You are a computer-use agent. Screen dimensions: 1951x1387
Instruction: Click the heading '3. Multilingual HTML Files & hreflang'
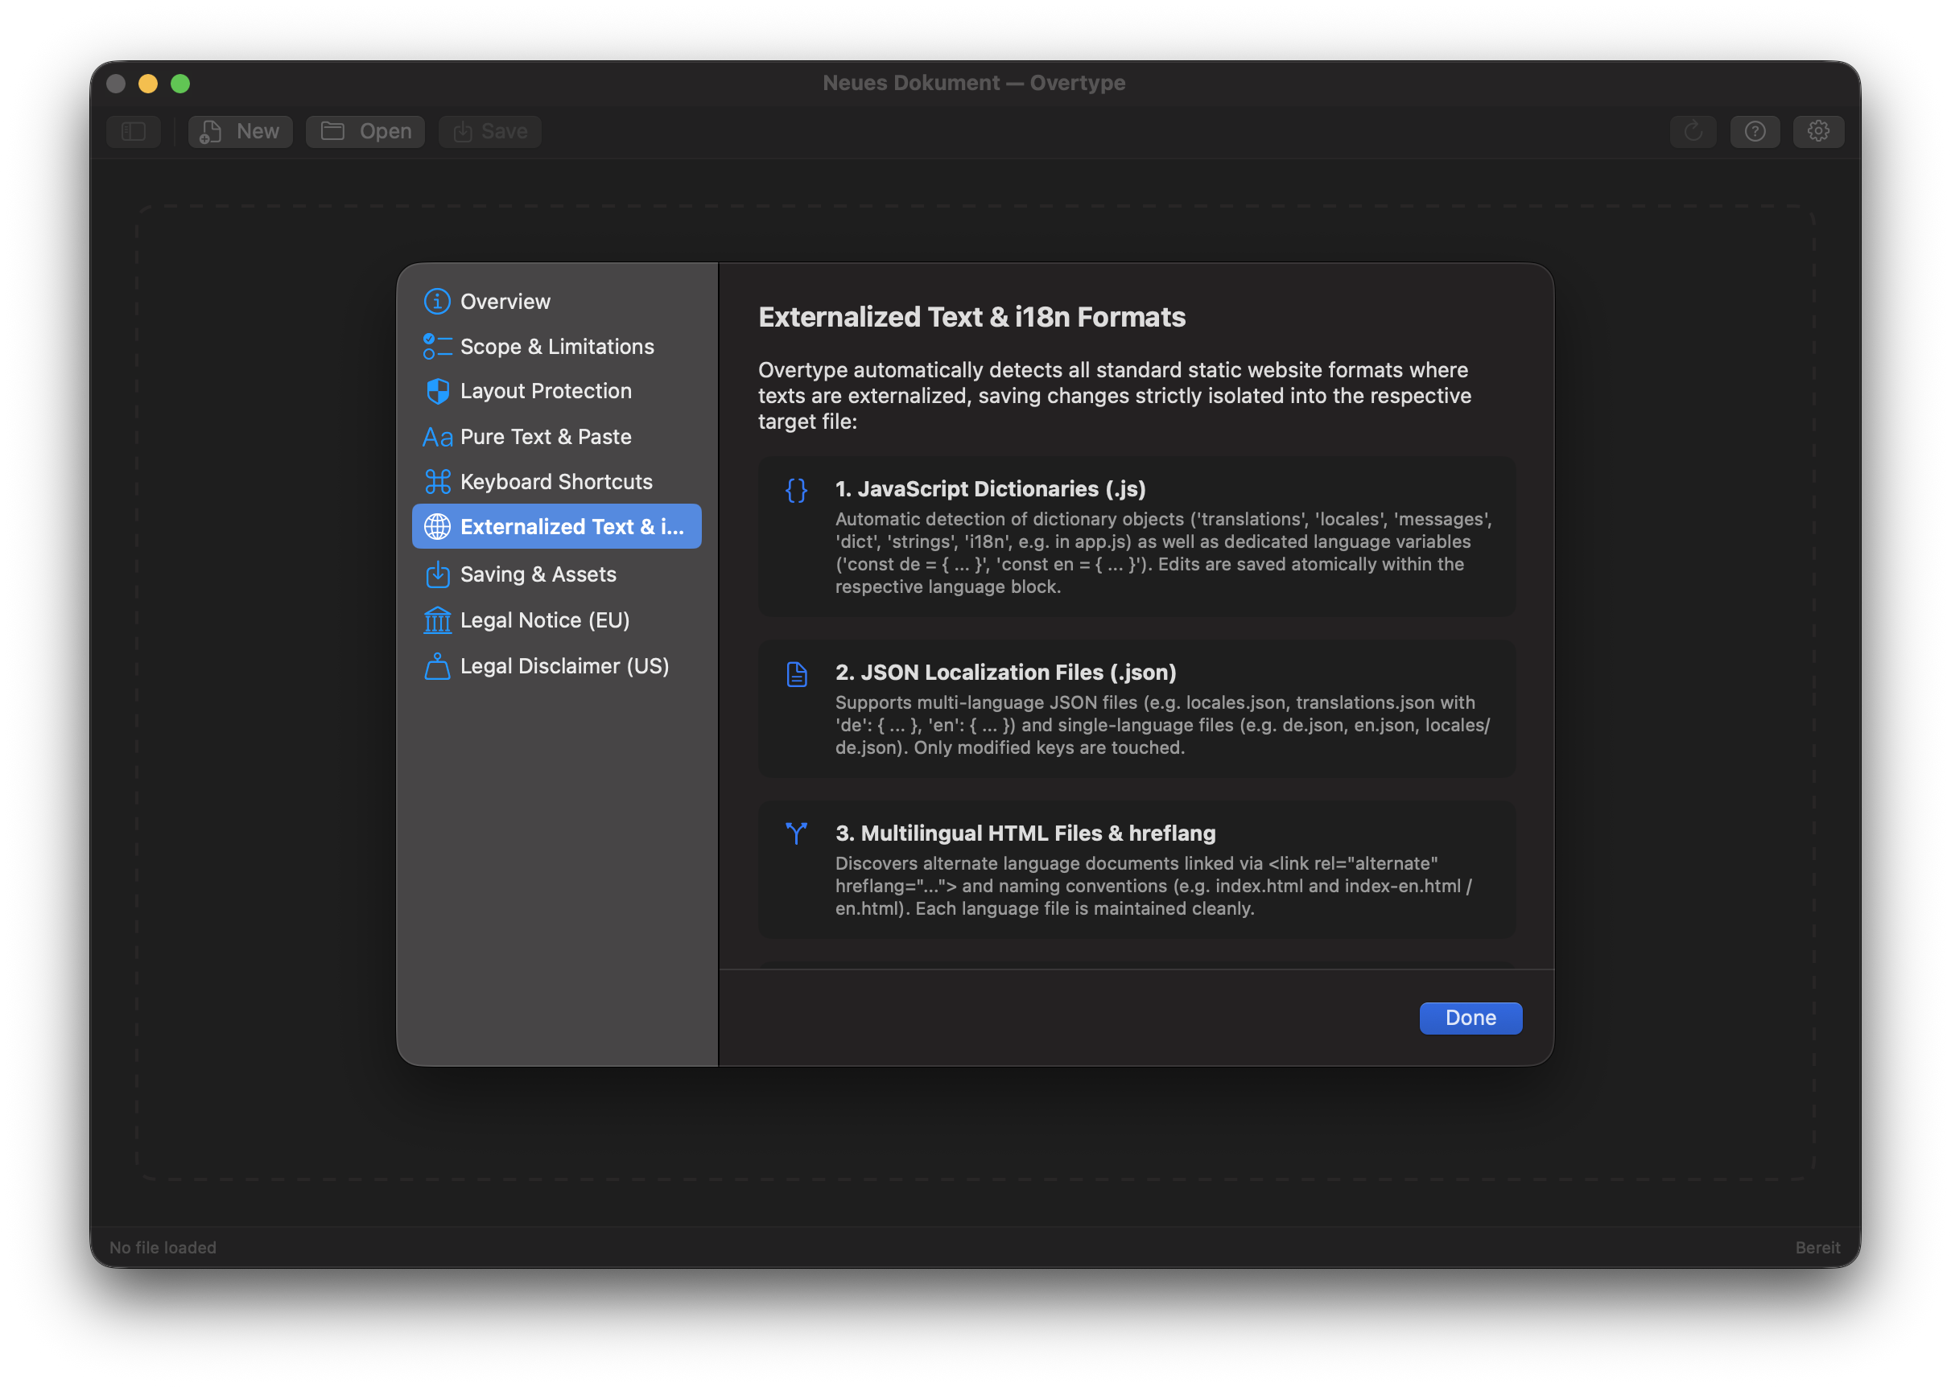(1025, 833)
